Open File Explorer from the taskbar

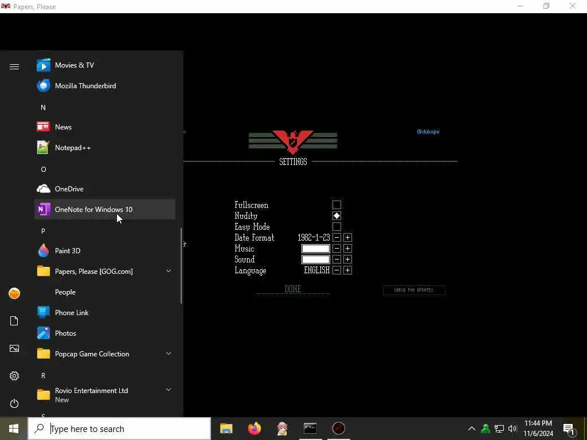tap(226, 429)
